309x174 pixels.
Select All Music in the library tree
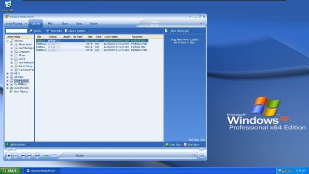click(19, 41)
